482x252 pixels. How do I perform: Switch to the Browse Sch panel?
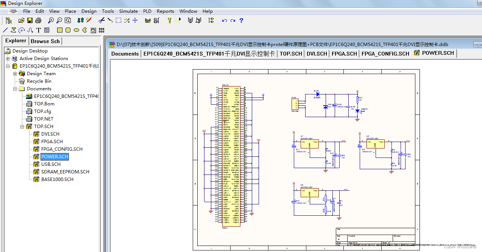45,41
